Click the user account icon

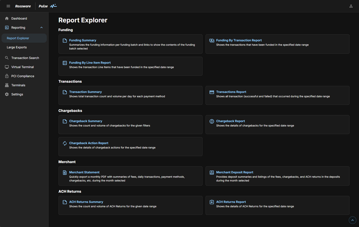tap(351, 6)
